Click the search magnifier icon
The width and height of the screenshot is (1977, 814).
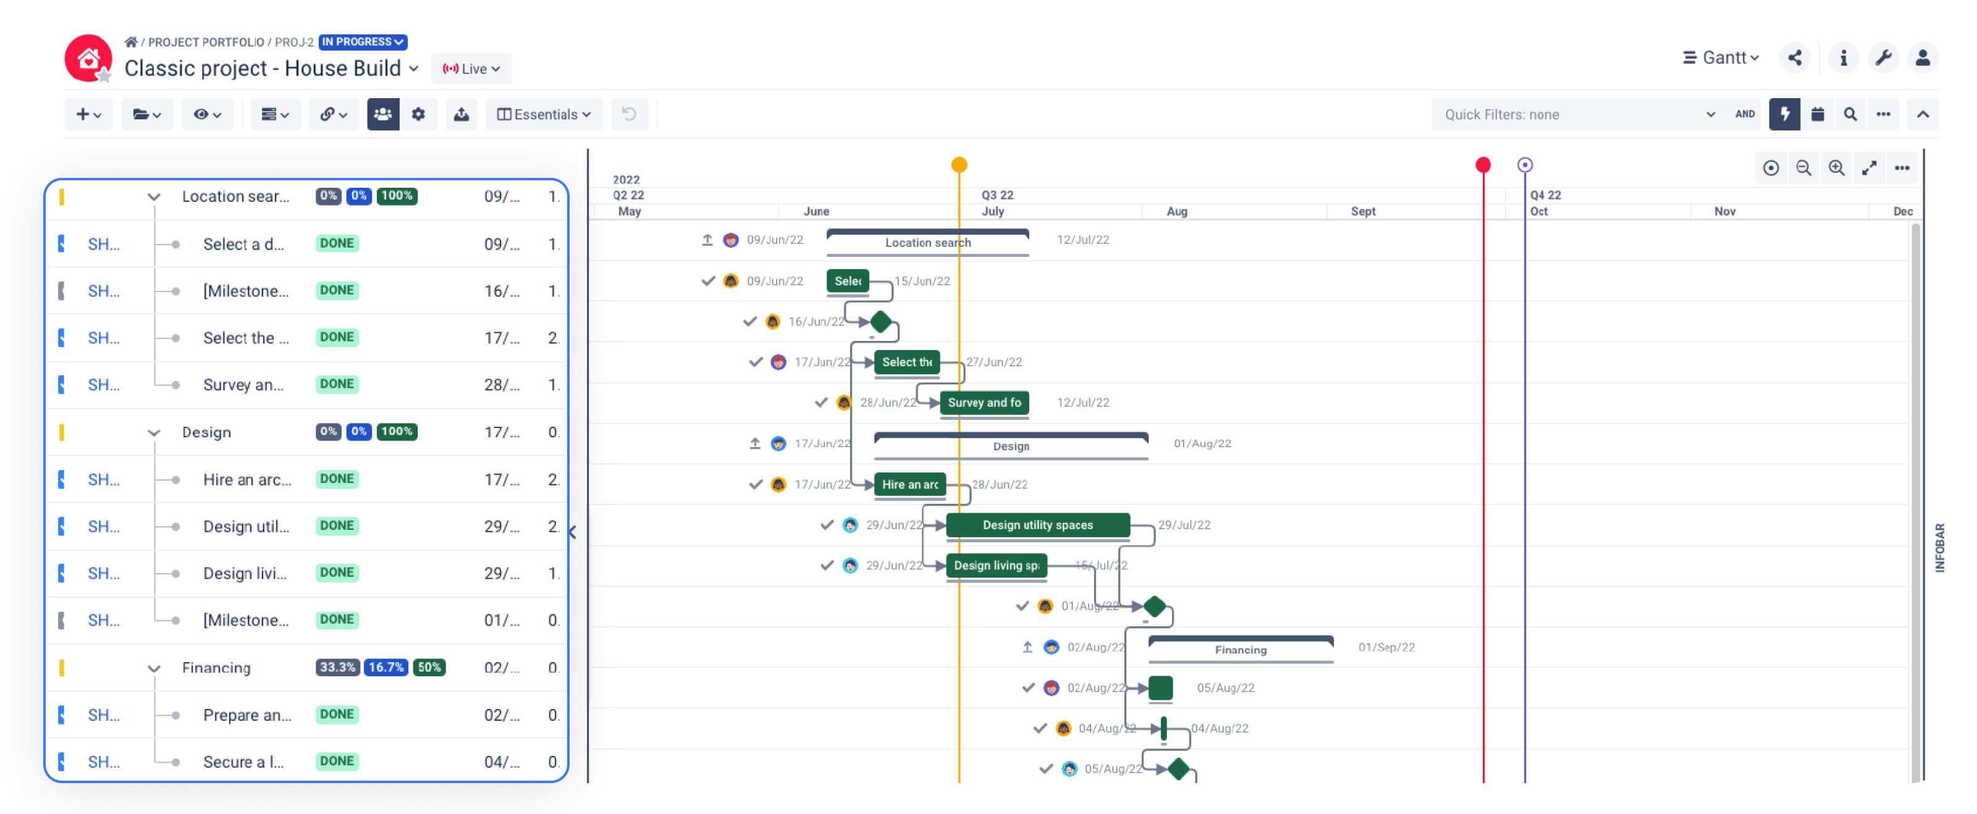[x=1850, y=114]
